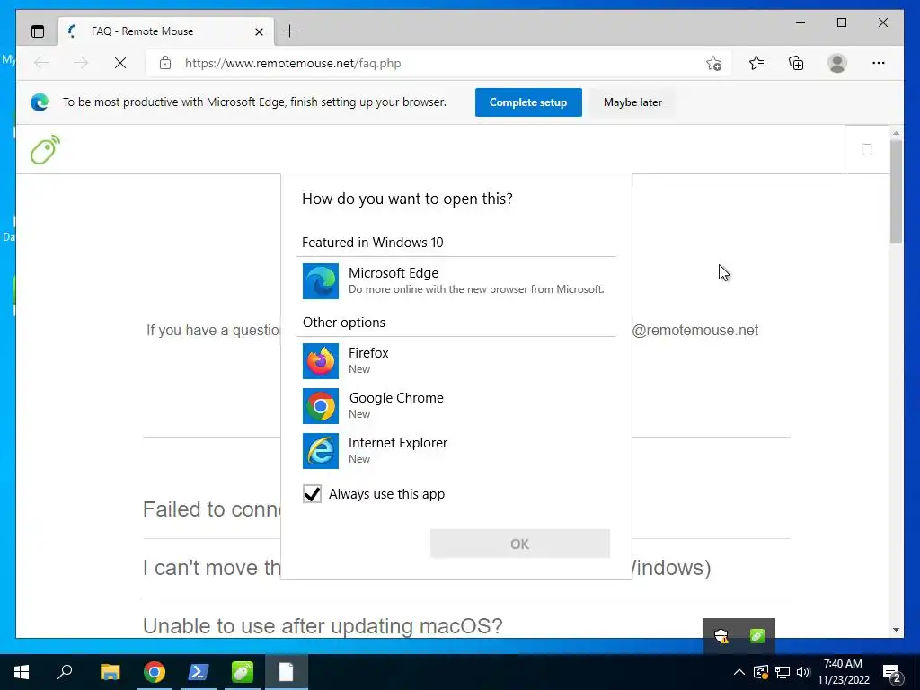Image resolution: width=920 pixels, height=690 pixels.
Task: Click the OK button in dialog
Action: click(x=520, y=544)
